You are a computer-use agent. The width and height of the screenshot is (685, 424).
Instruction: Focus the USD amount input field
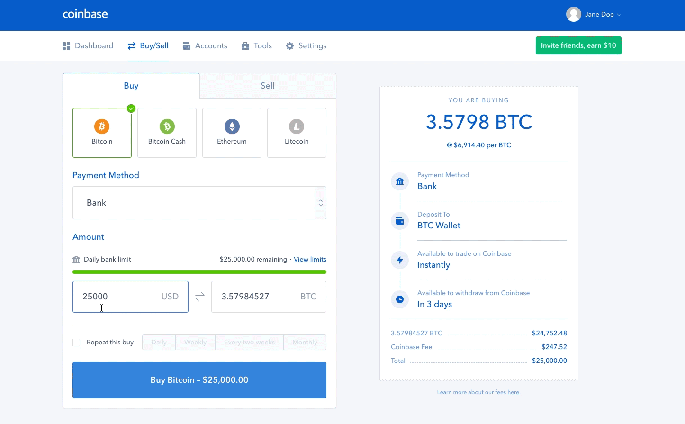pos(130,297)
